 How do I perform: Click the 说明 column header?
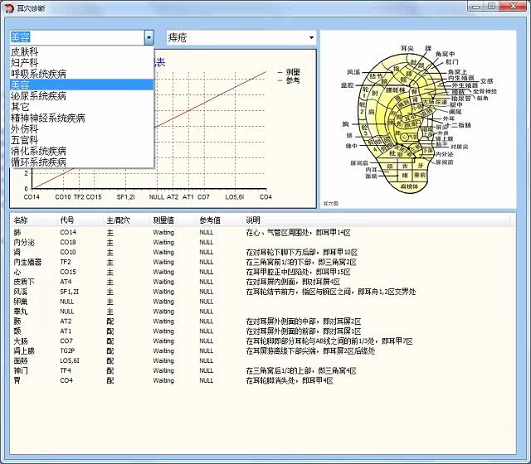tap(252, 220)
